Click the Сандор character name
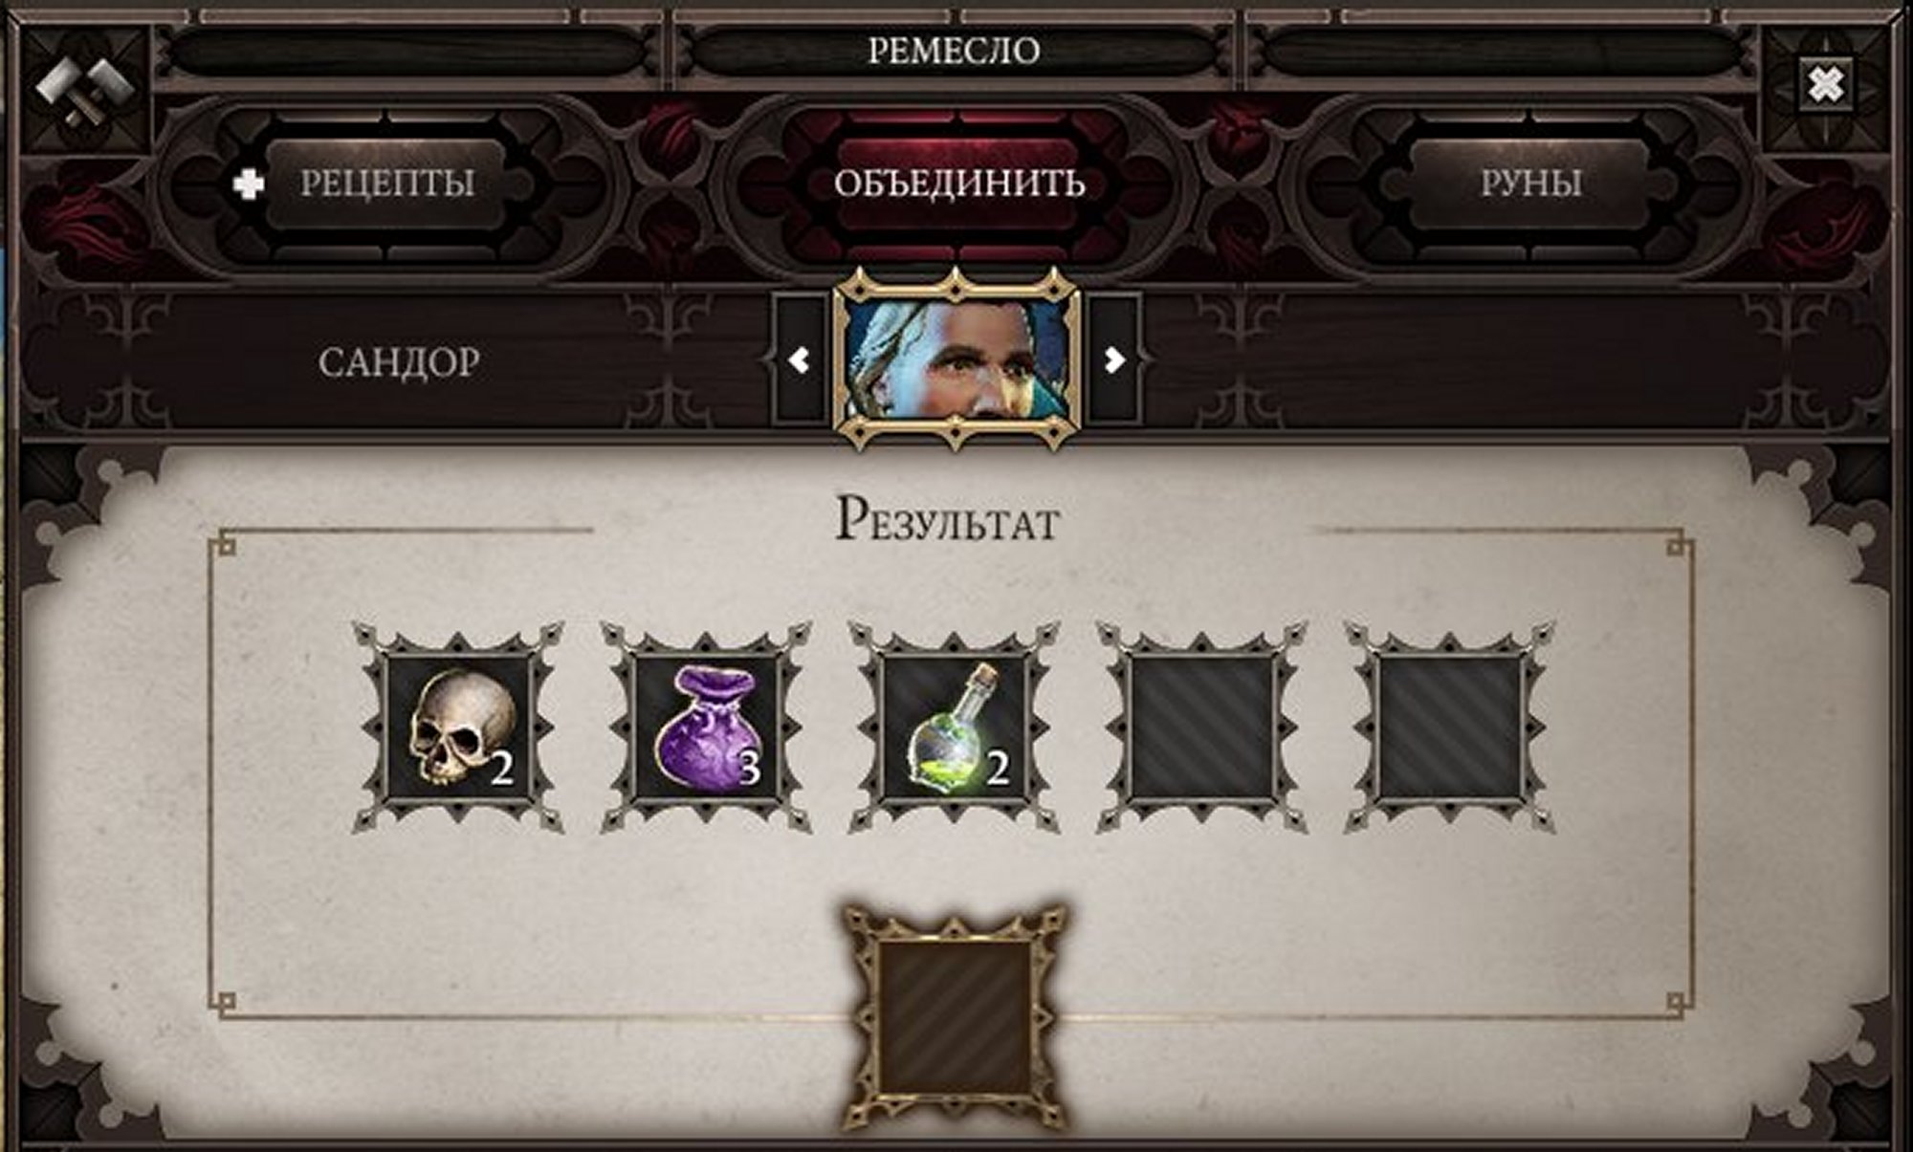Screen dimensions: 1913x1152 [399, 362]
